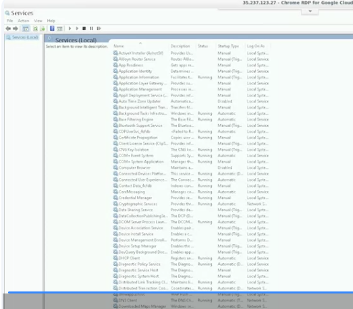The height and width of the screenshot is (309, 353).
Task: Click the Forward arrow toolbar icon
Action: pos(16,28)
